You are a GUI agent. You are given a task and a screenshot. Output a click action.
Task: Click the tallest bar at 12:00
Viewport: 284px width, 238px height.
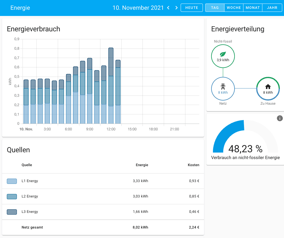pos(111,86)
